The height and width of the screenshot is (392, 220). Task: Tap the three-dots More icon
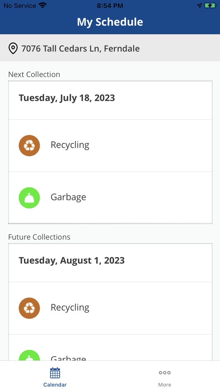pos(164,373)
